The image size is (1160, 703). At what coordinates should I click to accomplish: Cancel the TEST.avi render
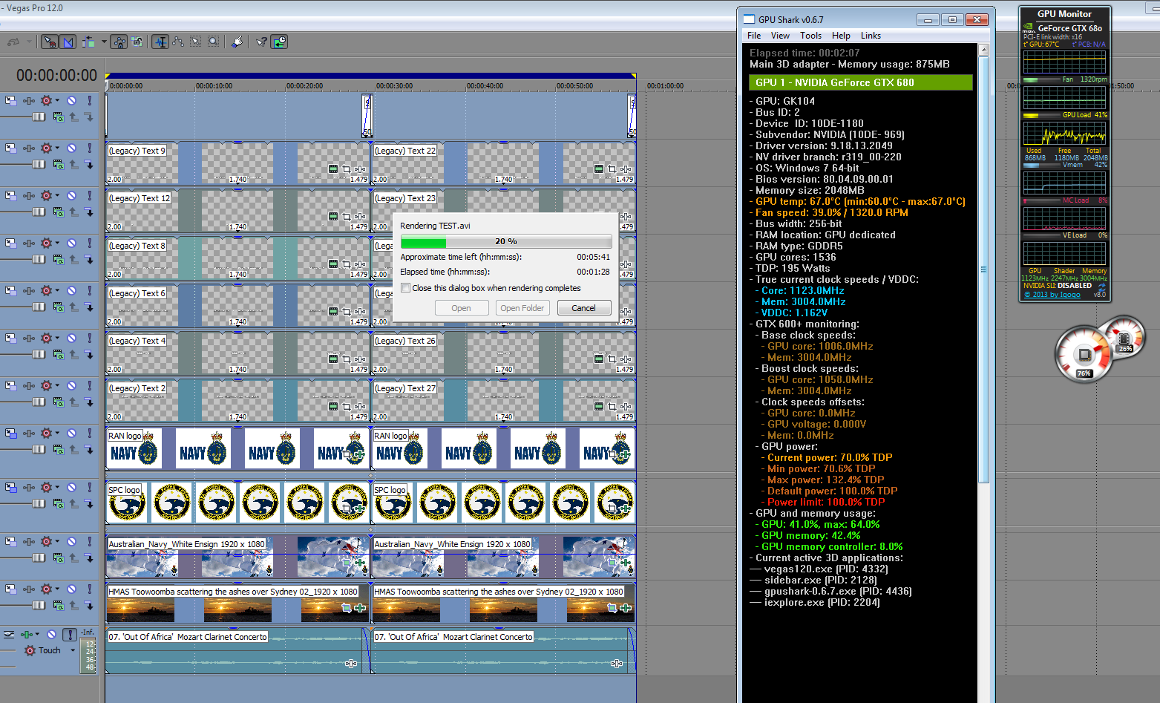(x=583, y=308)
